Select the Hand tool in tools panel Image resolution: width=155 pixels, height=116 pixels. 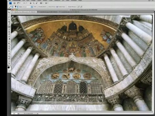(x=9, y=61)
